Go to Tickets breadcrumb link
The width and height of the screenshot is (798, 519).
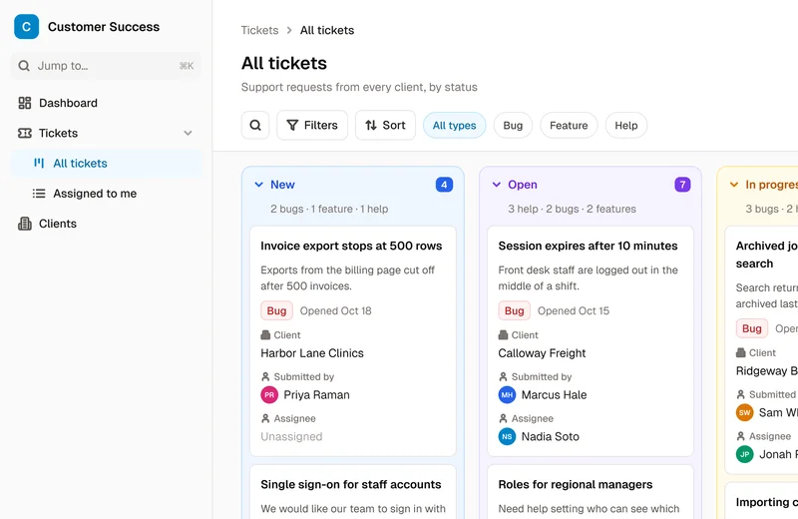click(x=259, y=30)
